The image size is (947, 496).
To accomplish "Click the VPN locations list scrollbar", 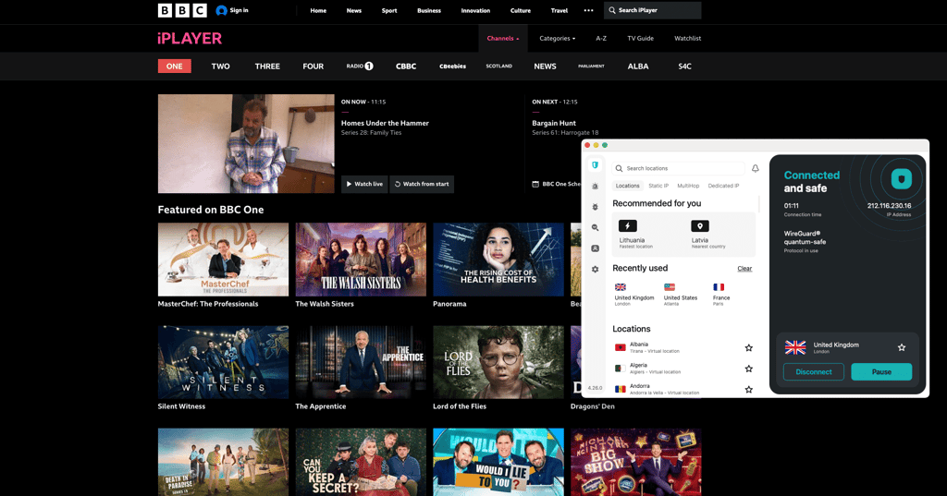I will point(759,204).
